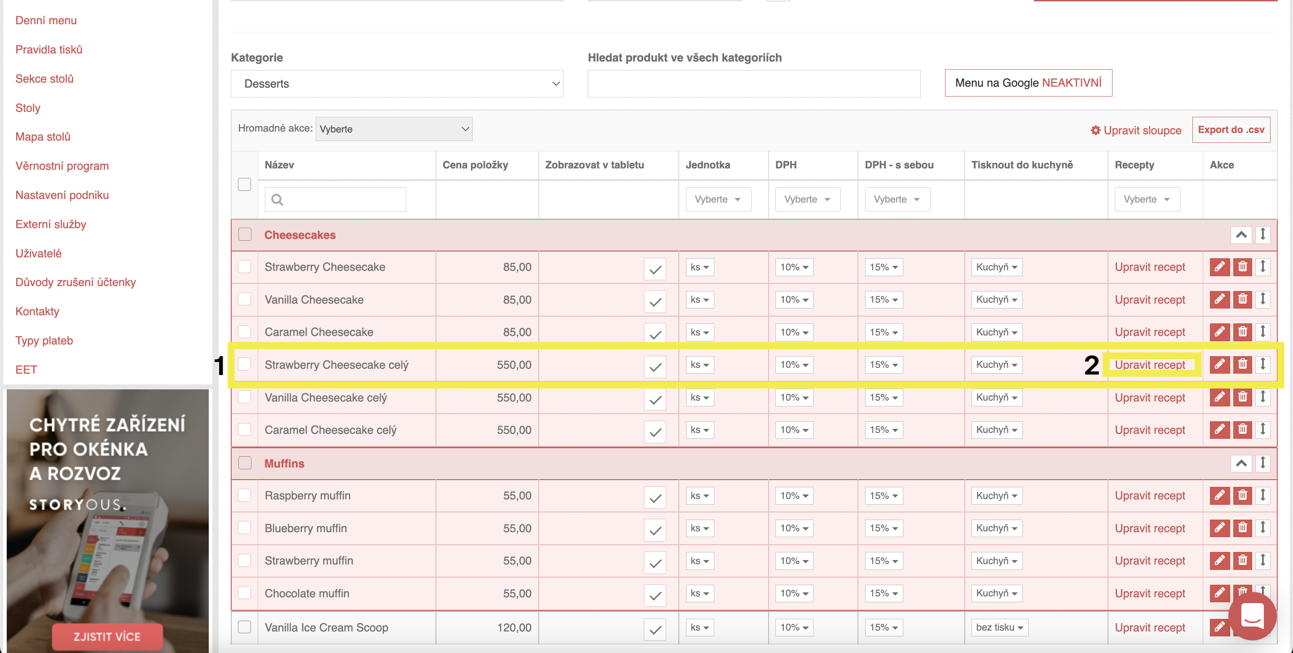The height and width of the screenshot is (653, 1293).
Task: Select Vanilla Cheesecake row checkbox
Action: pyautogui.click(x=244, y=299)
